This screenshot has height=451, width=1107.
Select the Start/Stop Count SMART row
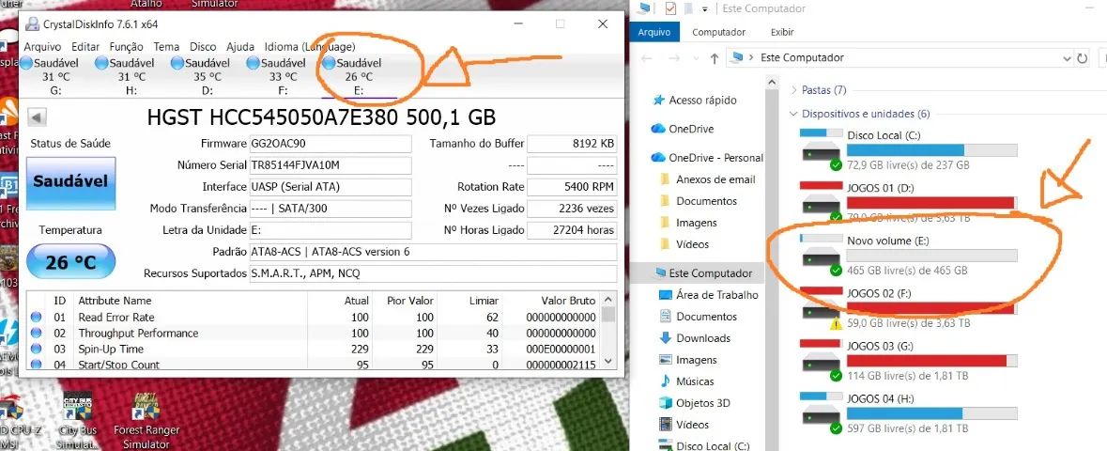[x=314, y=364]
